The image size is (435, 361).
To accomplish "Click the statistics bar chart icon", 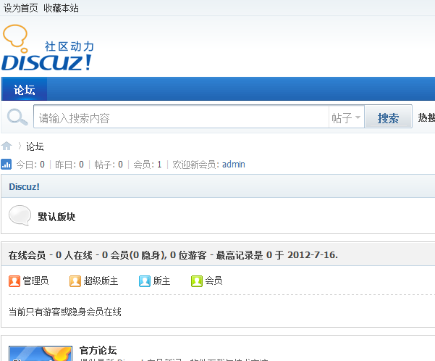I will pos(7,165).
